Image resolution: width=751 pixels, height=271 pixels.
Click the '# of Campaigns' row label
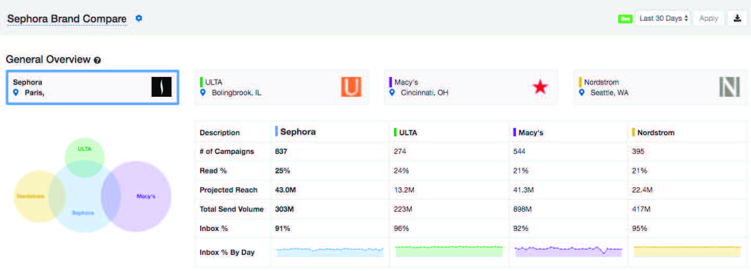[227, 151]
